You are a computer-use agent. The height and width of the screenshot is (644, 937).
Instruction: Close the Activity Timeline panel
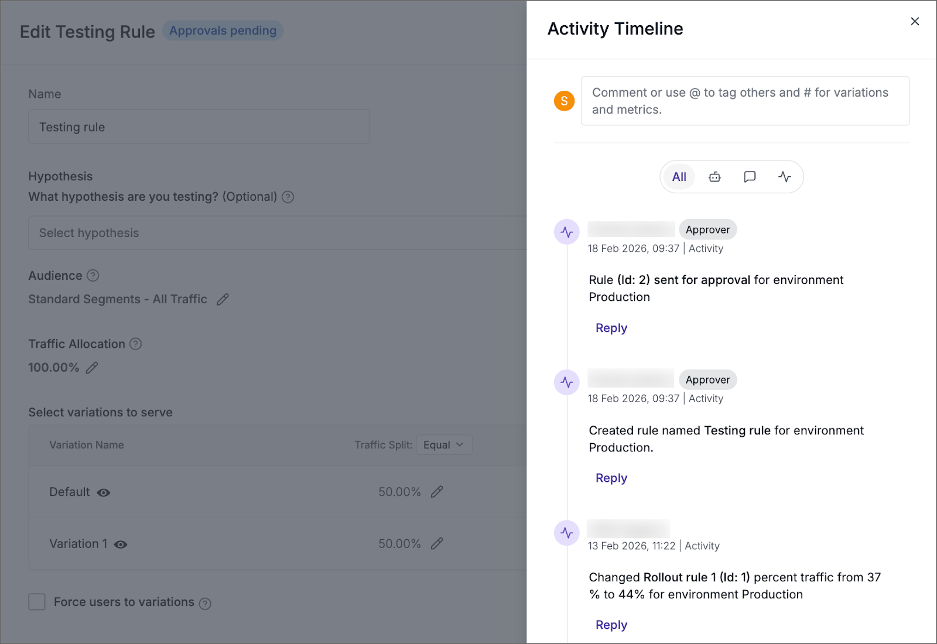(x=915, y=21)
